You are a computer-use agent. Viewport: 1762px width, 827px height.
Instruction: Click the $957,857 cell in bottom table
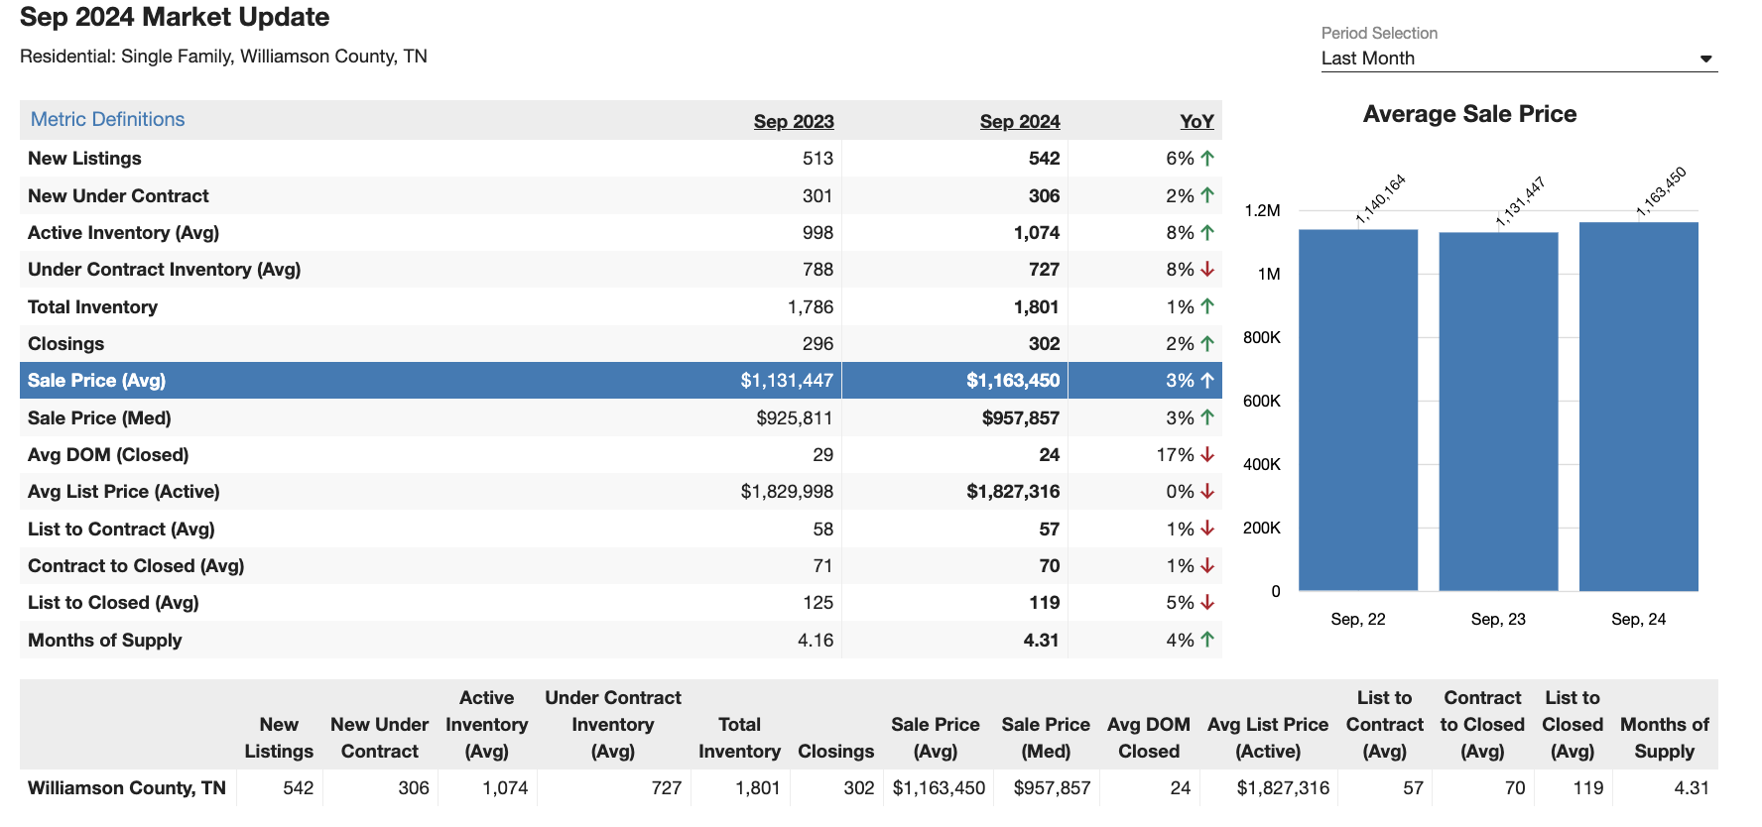(x=1052, y=788)
